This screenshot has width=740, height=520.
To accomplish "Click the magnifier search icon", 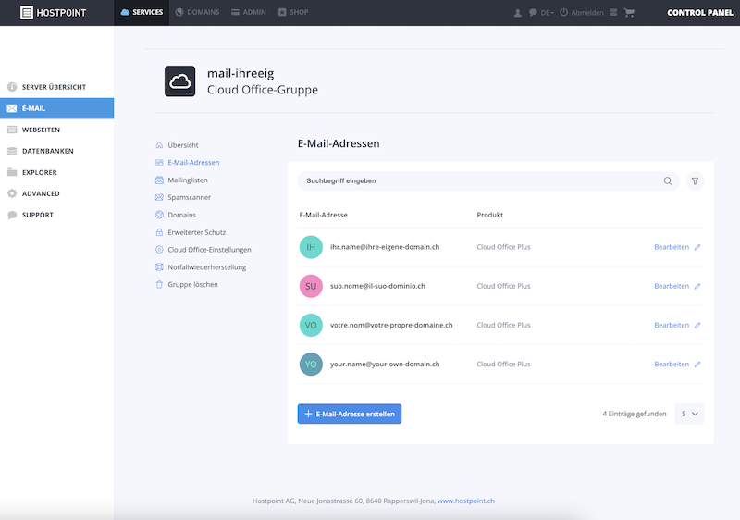I will click(x=668, y=180).
